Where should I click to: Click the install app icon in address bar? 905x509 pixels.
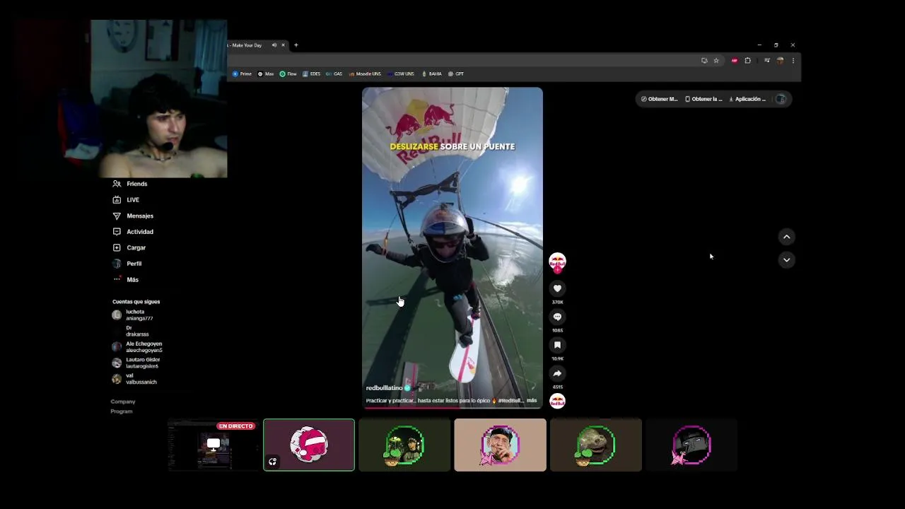(x=704, y=61)
